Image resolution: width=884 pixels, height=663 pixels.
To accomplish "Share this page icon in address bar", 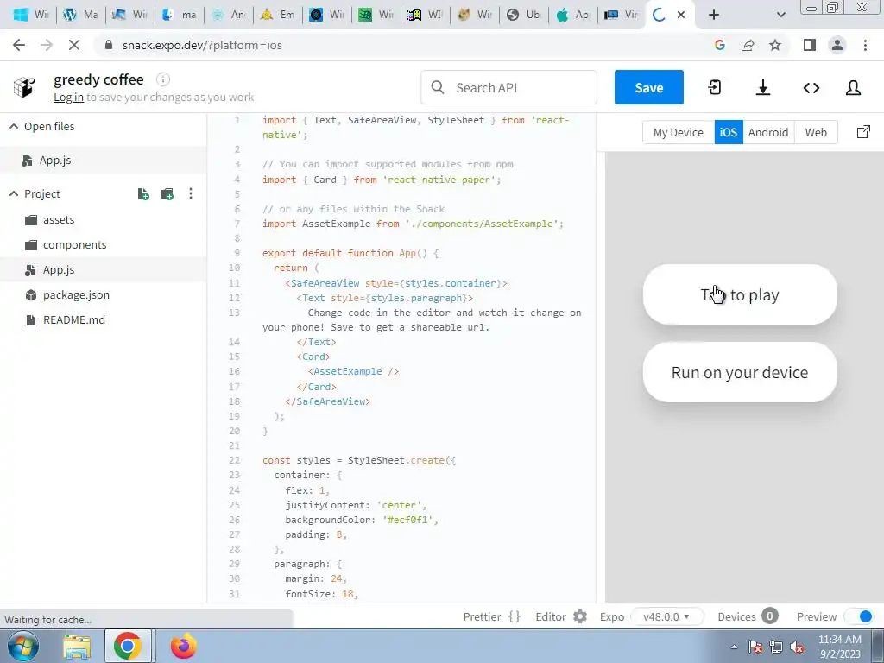I will (748, 45).
